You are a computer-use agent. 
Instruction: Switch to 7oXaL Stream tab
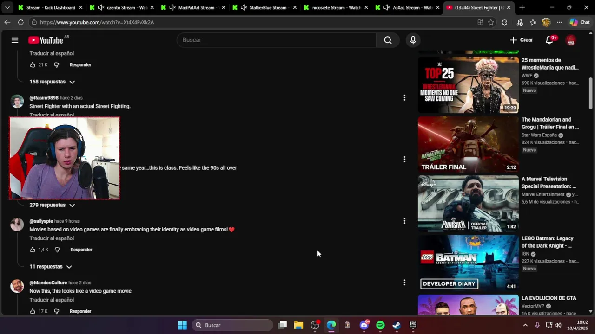coord(407,7)
